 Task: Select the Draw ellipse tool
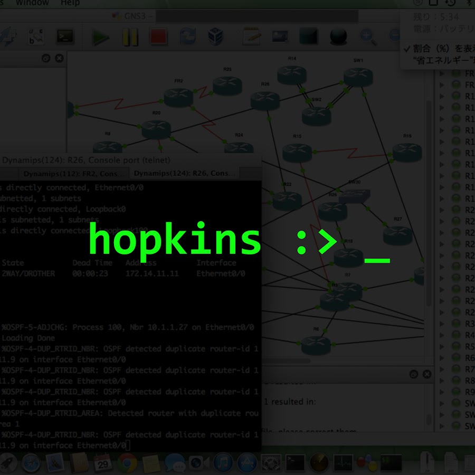tap(338, 36)
